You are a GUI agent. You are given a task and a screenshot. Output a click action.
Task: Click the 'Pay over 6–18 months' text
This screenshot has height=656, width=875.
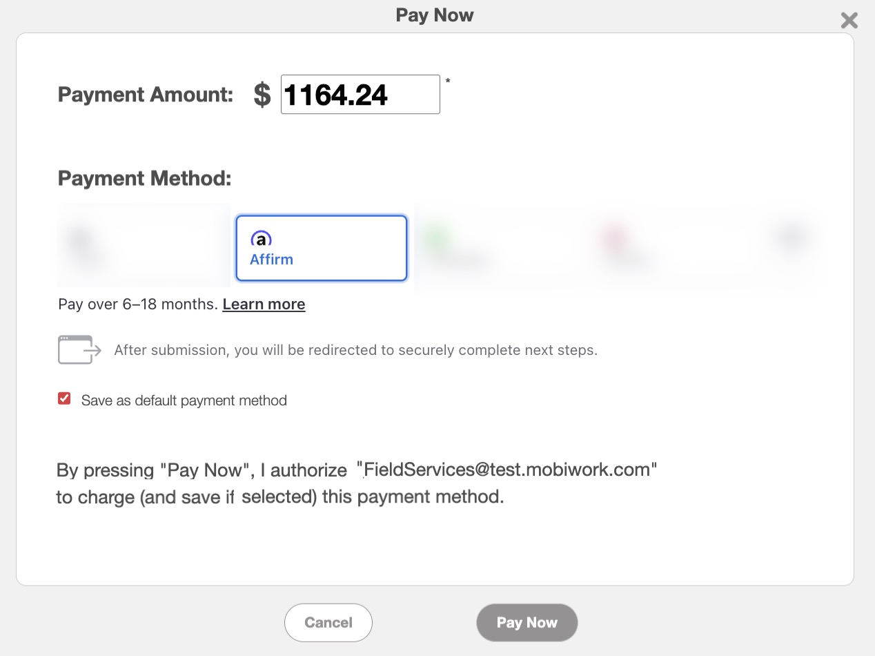tap(138, 305)
